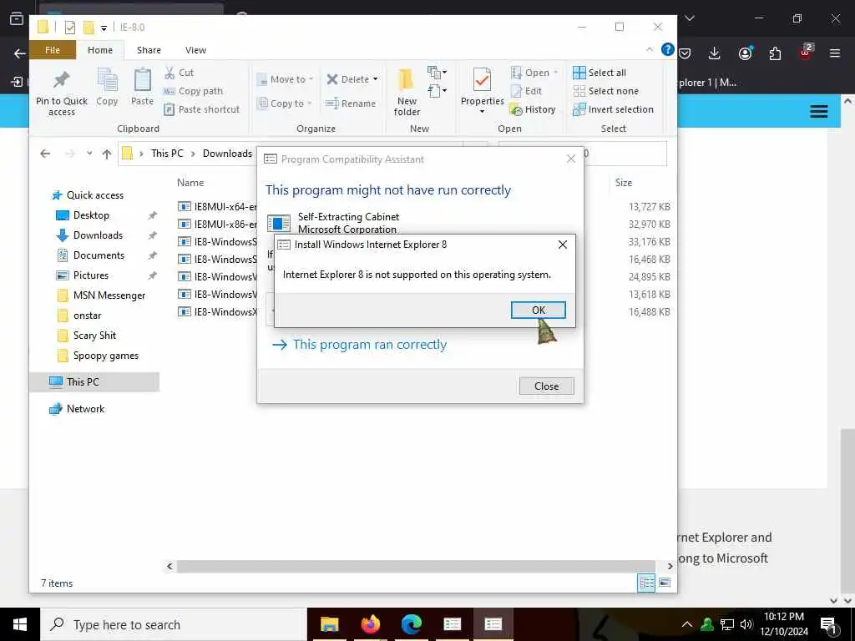The image size is (855, 641).
Task: Switch to the Home ribbon tab
Action: click(100, 50)
